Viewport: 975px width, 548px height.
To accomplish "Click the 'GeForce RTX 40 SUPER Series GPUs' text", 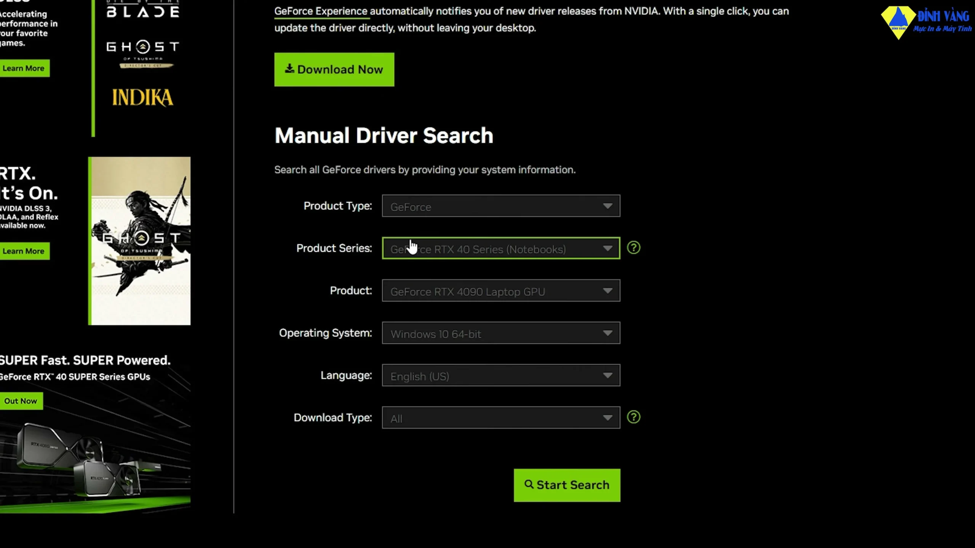I will [75, 377].
